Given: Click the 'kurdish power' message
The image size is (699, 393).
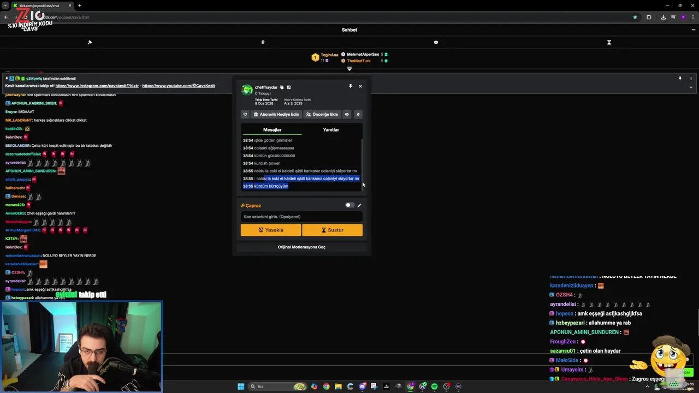Looking at the screenshot, I should pos(267,163).
